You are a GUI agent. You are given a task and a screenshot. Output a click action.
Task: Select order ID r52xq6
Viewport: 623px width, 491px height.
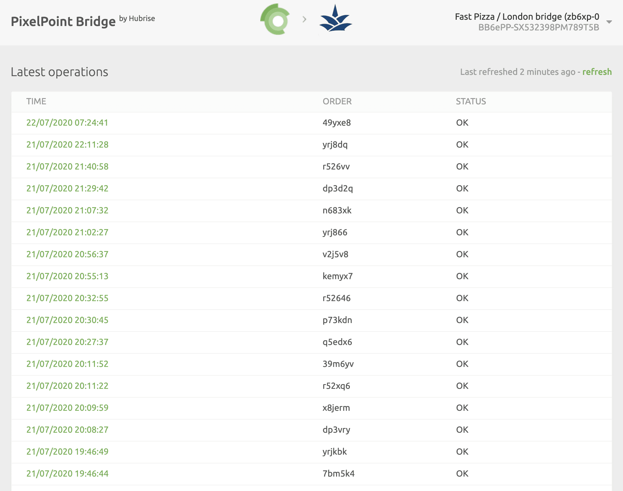click(336, 386)
